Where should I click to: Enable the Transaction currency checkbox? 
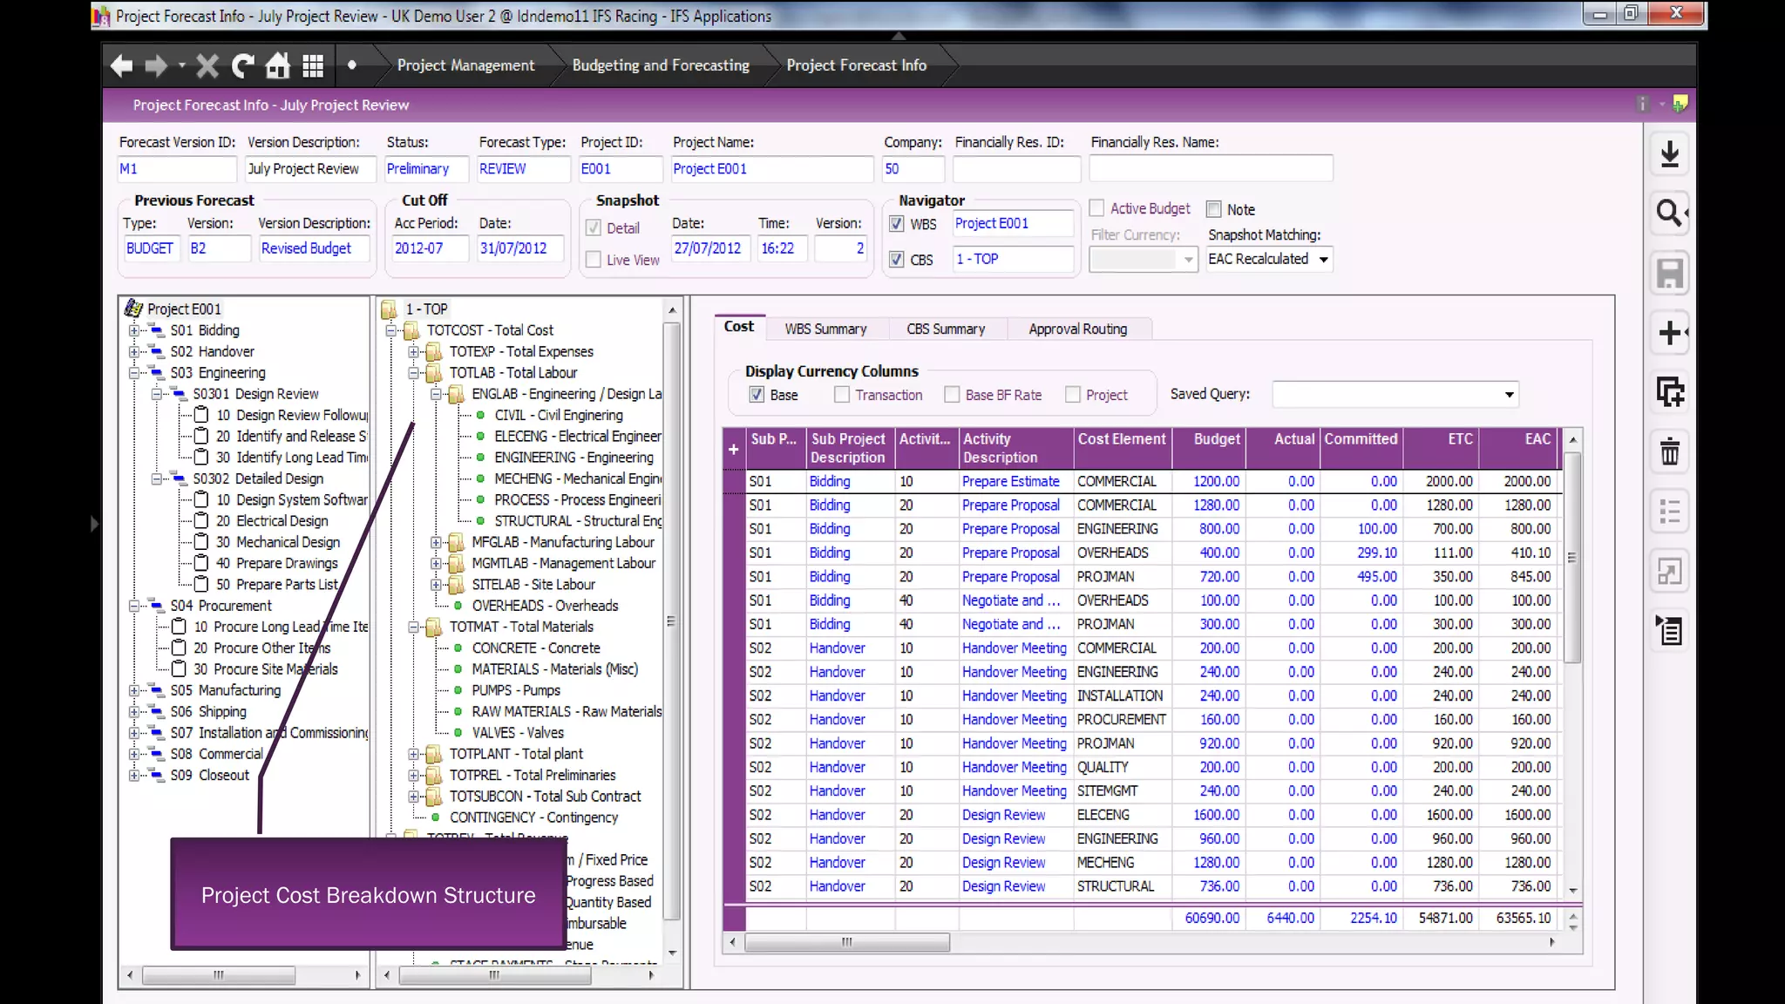click(842, 395)
